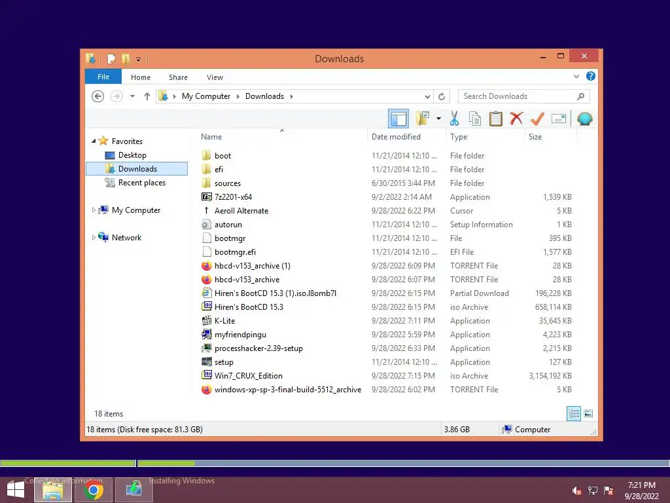Toggle the navigation pane toolbar button
The image size is (670, 503).
(398, 119)
